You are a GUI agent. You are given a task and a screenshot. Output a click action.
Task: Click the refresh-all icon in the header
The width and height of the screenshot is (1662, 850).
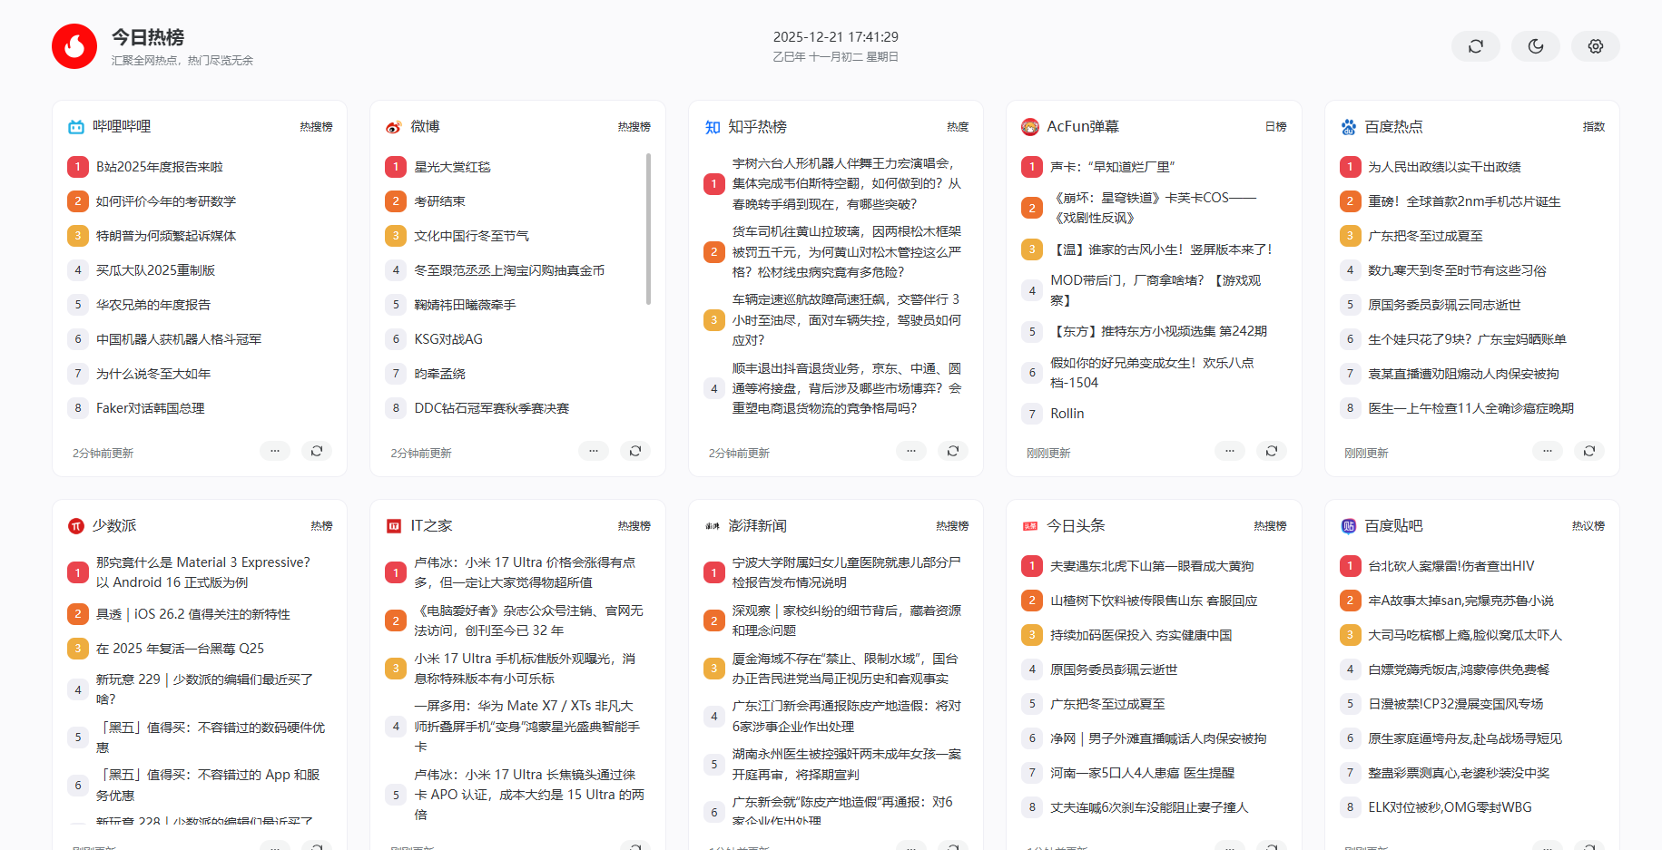tap(1476, 46)
